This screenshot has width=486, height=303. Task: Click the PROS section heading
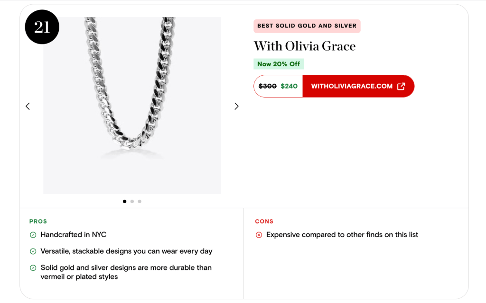point(38,221)
